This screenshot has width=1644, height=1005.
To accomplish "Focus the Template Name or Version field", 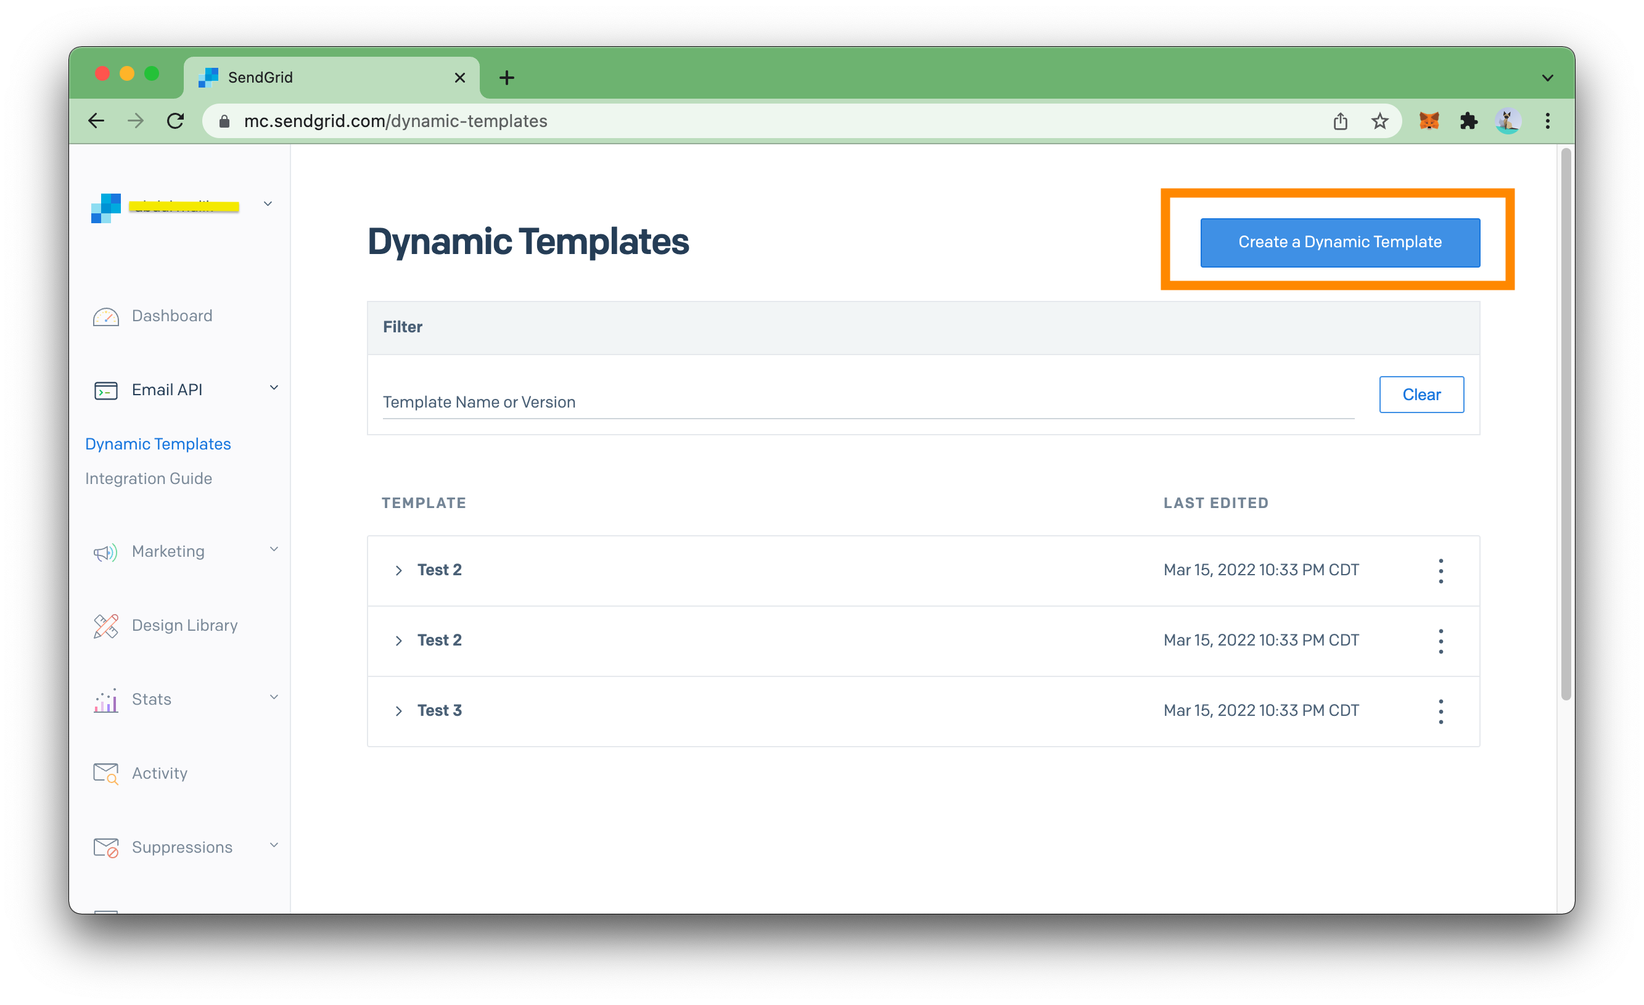I will 868,403.
